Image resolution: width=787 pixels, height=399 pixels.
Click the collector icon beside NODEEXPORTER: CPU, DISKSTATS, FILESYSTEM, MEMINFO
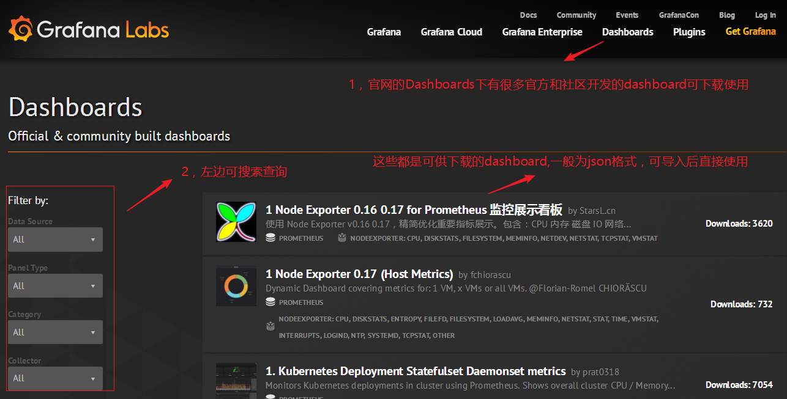(342, 238)
